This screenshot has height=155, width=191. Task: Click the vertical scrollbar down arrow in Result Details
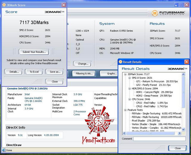click(183, 129)
